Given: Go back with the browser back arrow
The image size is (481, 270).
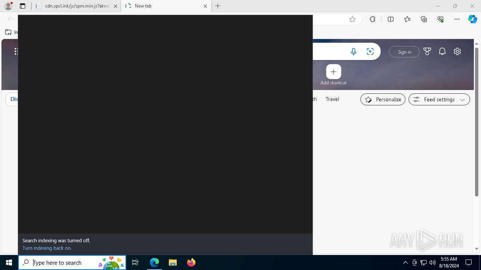Looking at the screenshot, I should (x=10, y=19).
